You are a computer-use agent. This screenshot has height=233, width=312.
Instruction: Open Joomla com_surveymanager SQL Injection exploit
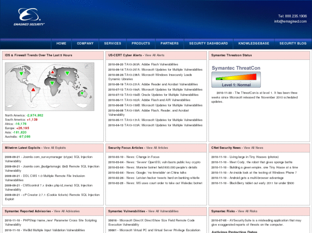coord(48,159)
